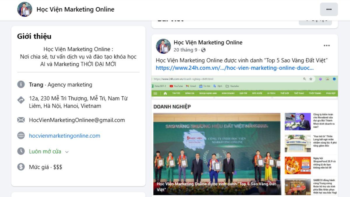Open the hocvienmarketingonline.com website link
Image resolution: width=350 pixels, height=197 pixels.
64,136
